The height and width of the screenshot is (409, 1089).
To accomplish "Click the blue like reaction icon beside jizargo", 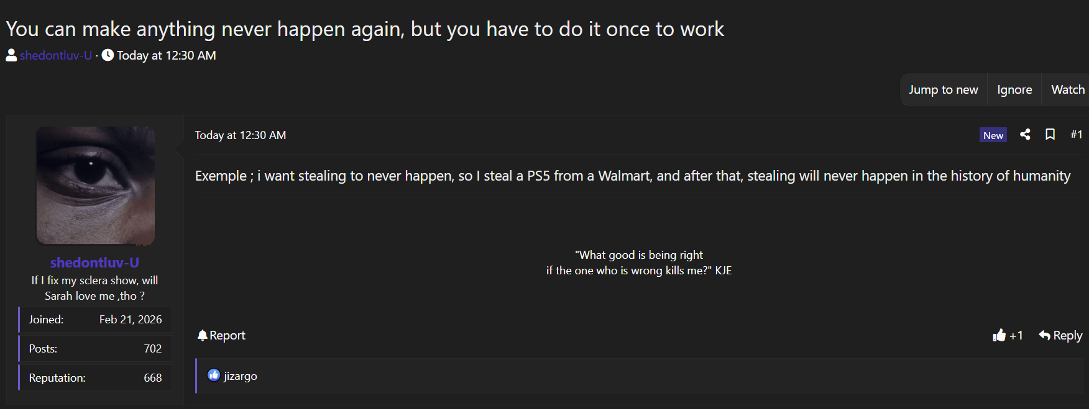I will pos(214,375).
